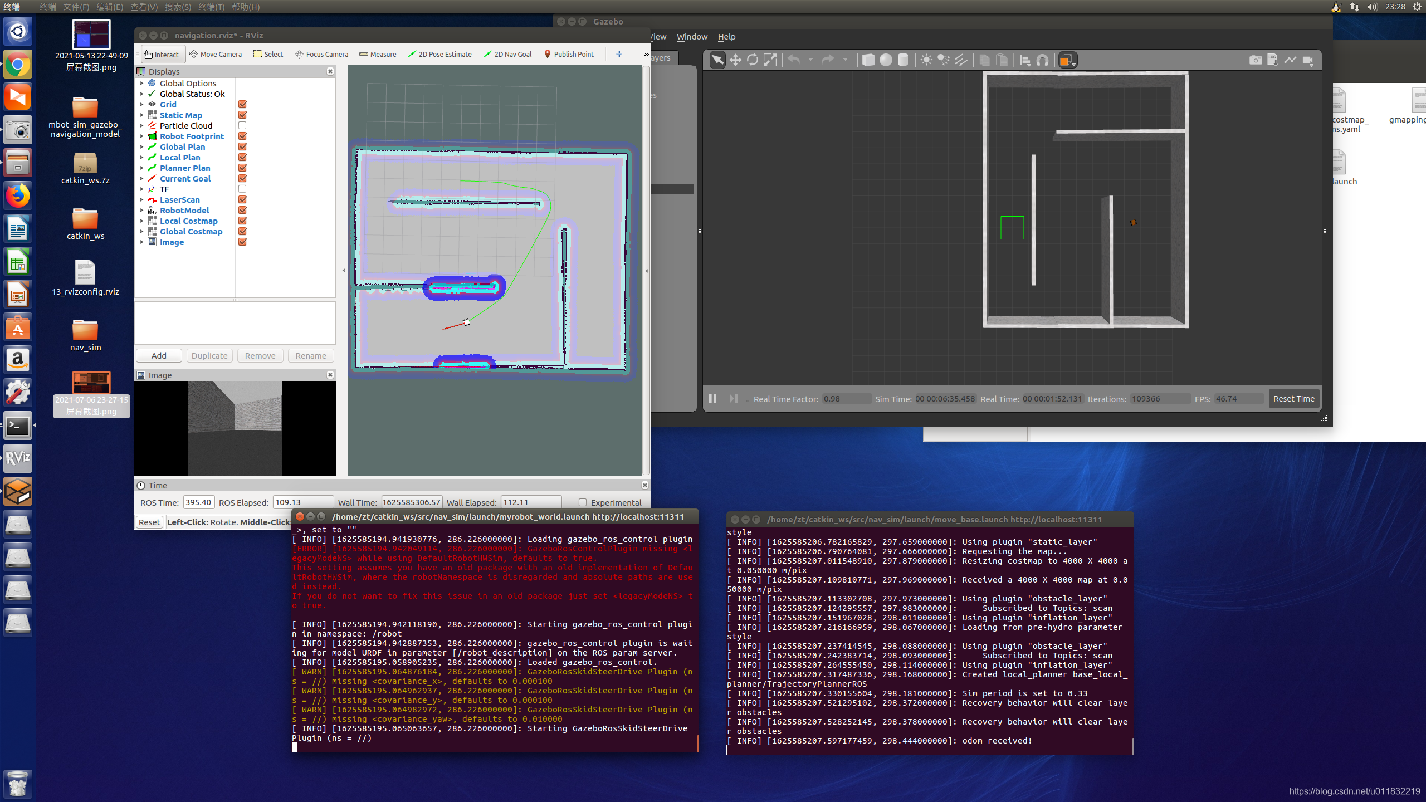
Task: Select the 2D Pose Estimate tool
Action: pos(441,54)
